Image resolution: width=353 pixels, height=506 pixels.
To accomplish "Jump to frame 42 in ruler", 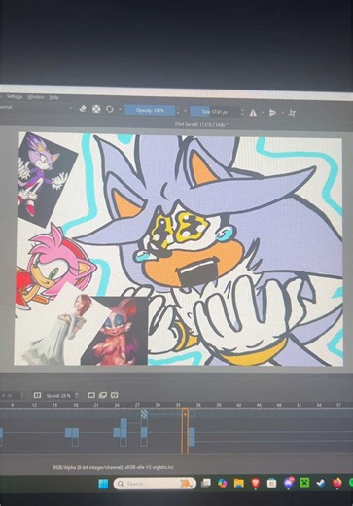I will point(239,405).
